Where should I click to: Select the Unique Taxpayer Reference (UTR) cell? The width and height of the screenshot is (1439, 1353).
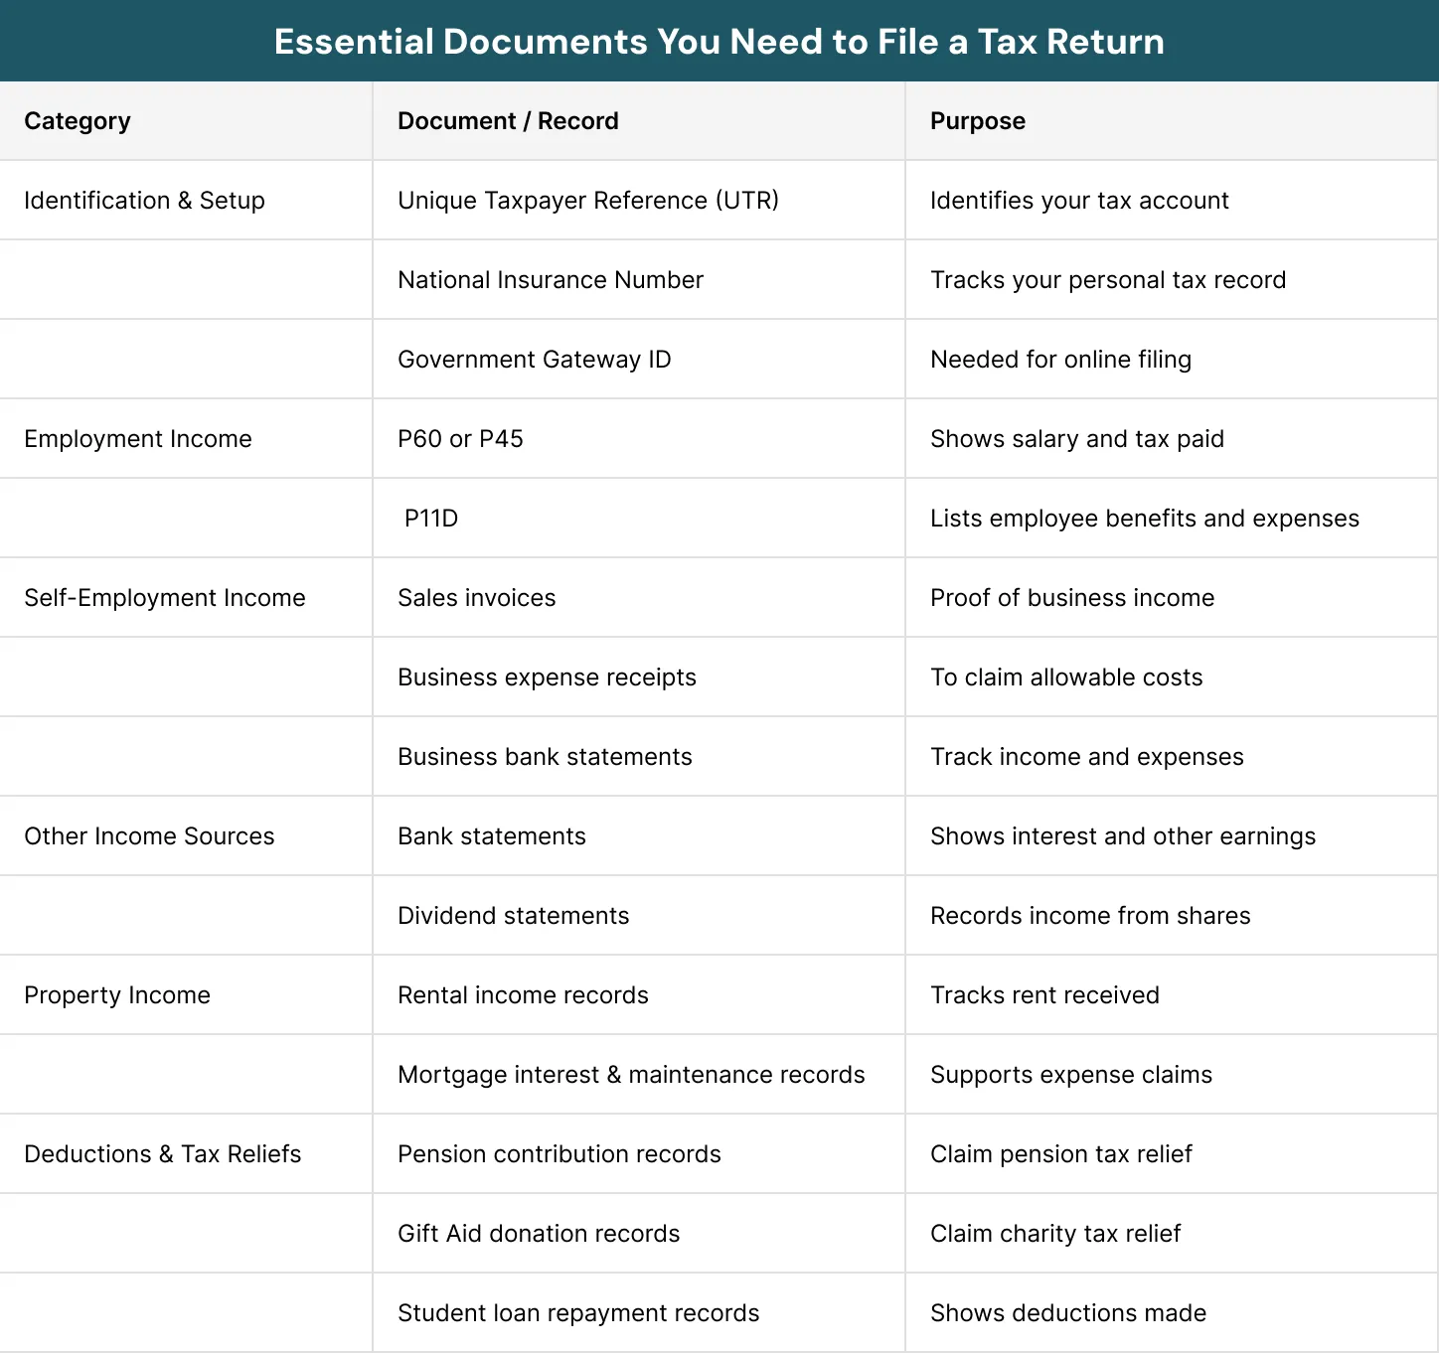(587, 200)
